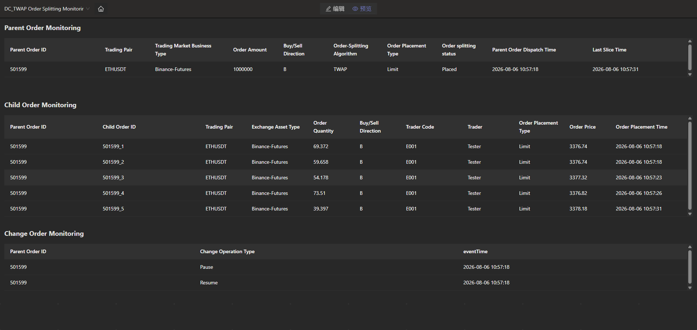Select the order price 3378.18
697x330 pixels.
click(x=578, y=209)
